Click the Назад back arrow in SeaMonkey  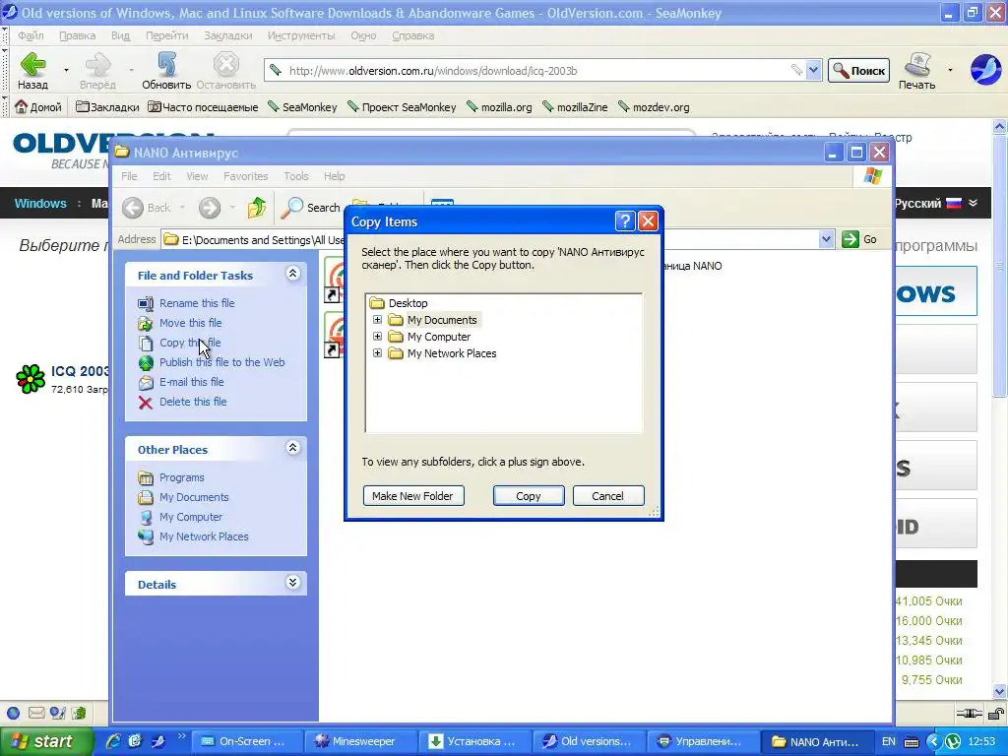(32, 65)
